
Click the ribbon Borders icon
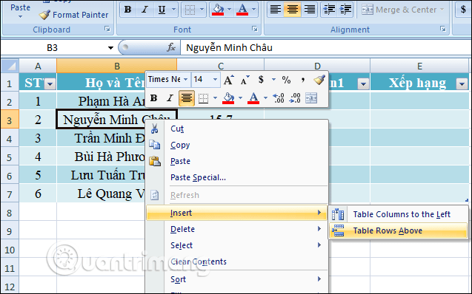click(190, 10)
